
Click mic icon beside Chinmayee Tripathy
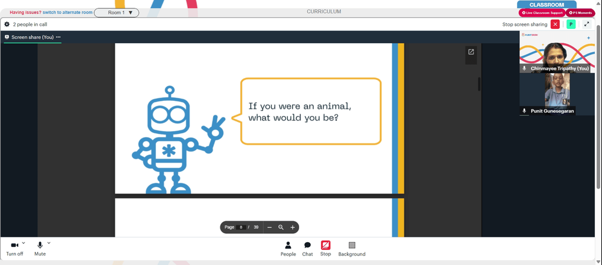click(524, 69)
